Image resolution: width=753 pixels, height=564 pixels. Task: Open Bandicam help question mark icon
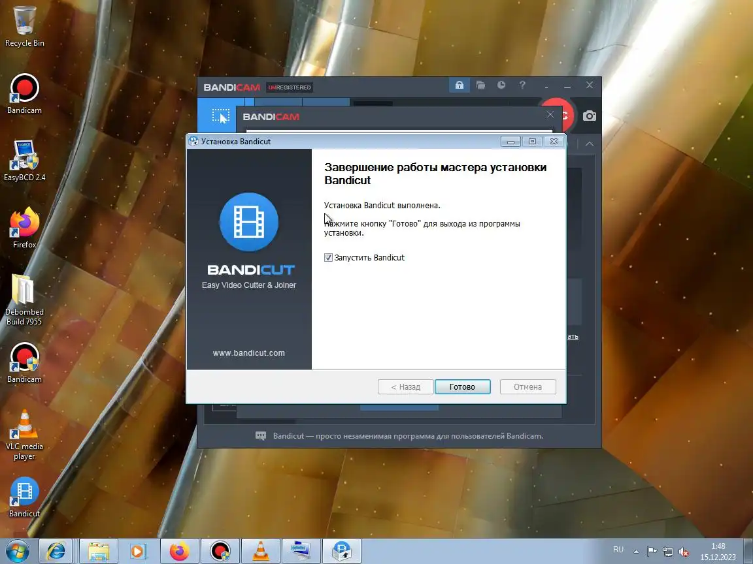tap(522, 85)
